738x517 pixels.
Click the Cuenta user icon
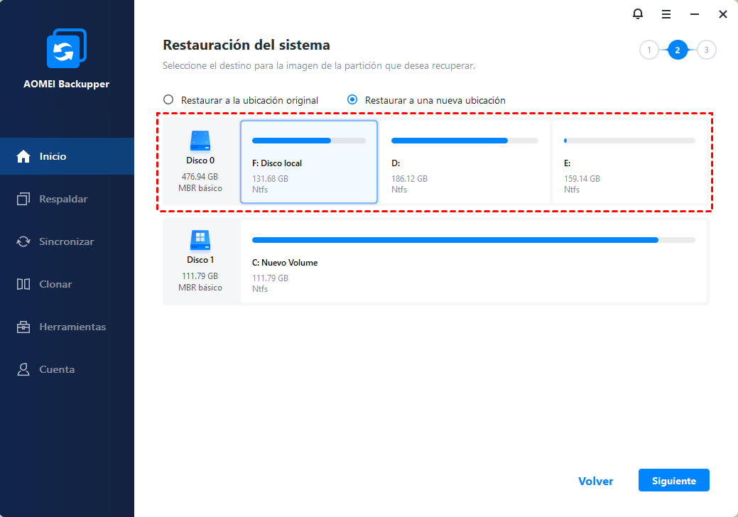[x=23, y=369]
